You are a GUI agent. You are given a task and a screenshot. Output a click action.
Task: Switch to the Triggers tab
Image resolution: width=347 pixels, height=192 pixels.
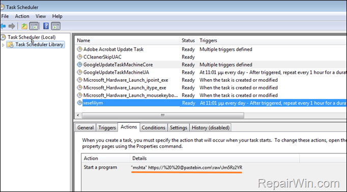[107, 127]
